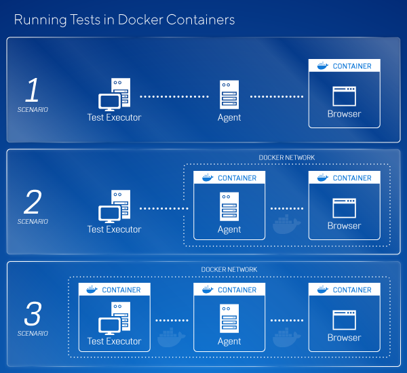Click Container header above Agent in Scenario 2
Screen dimensions: 407x373
tap(229, 178)
